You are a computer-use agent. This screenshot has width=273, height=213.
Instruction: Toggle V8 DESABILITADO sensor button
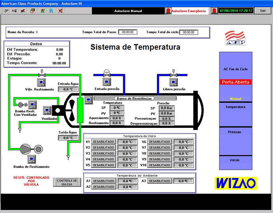(160, 154)
